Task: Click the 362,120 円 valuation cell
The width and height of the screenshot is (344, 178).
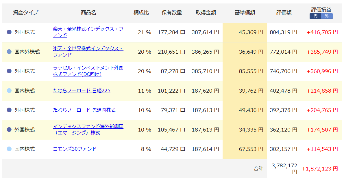Action: pos(284,130)
